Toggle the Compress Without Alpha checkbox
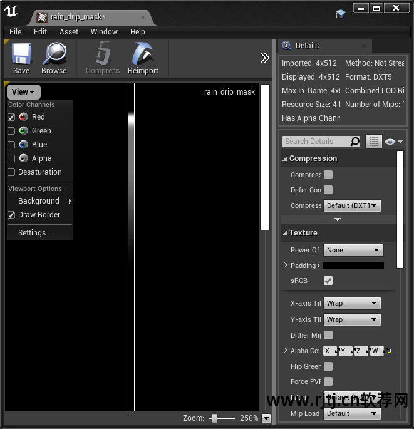Image resolution: width=414 pixels, height=429 pixels. coord(328,175)
